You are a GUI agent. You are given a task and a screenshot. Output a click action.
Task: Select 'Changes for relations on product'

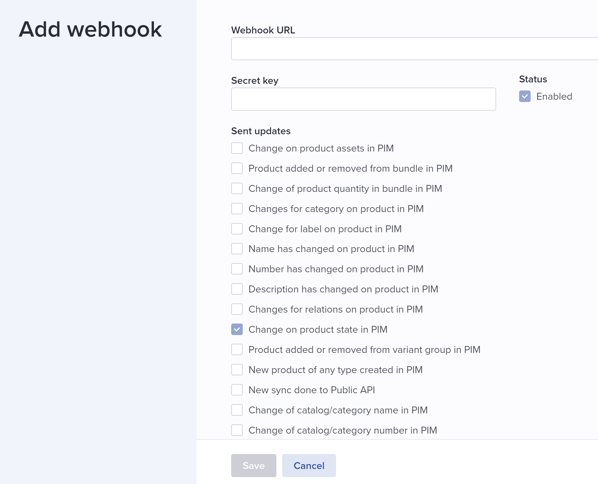tap(237, 309)
